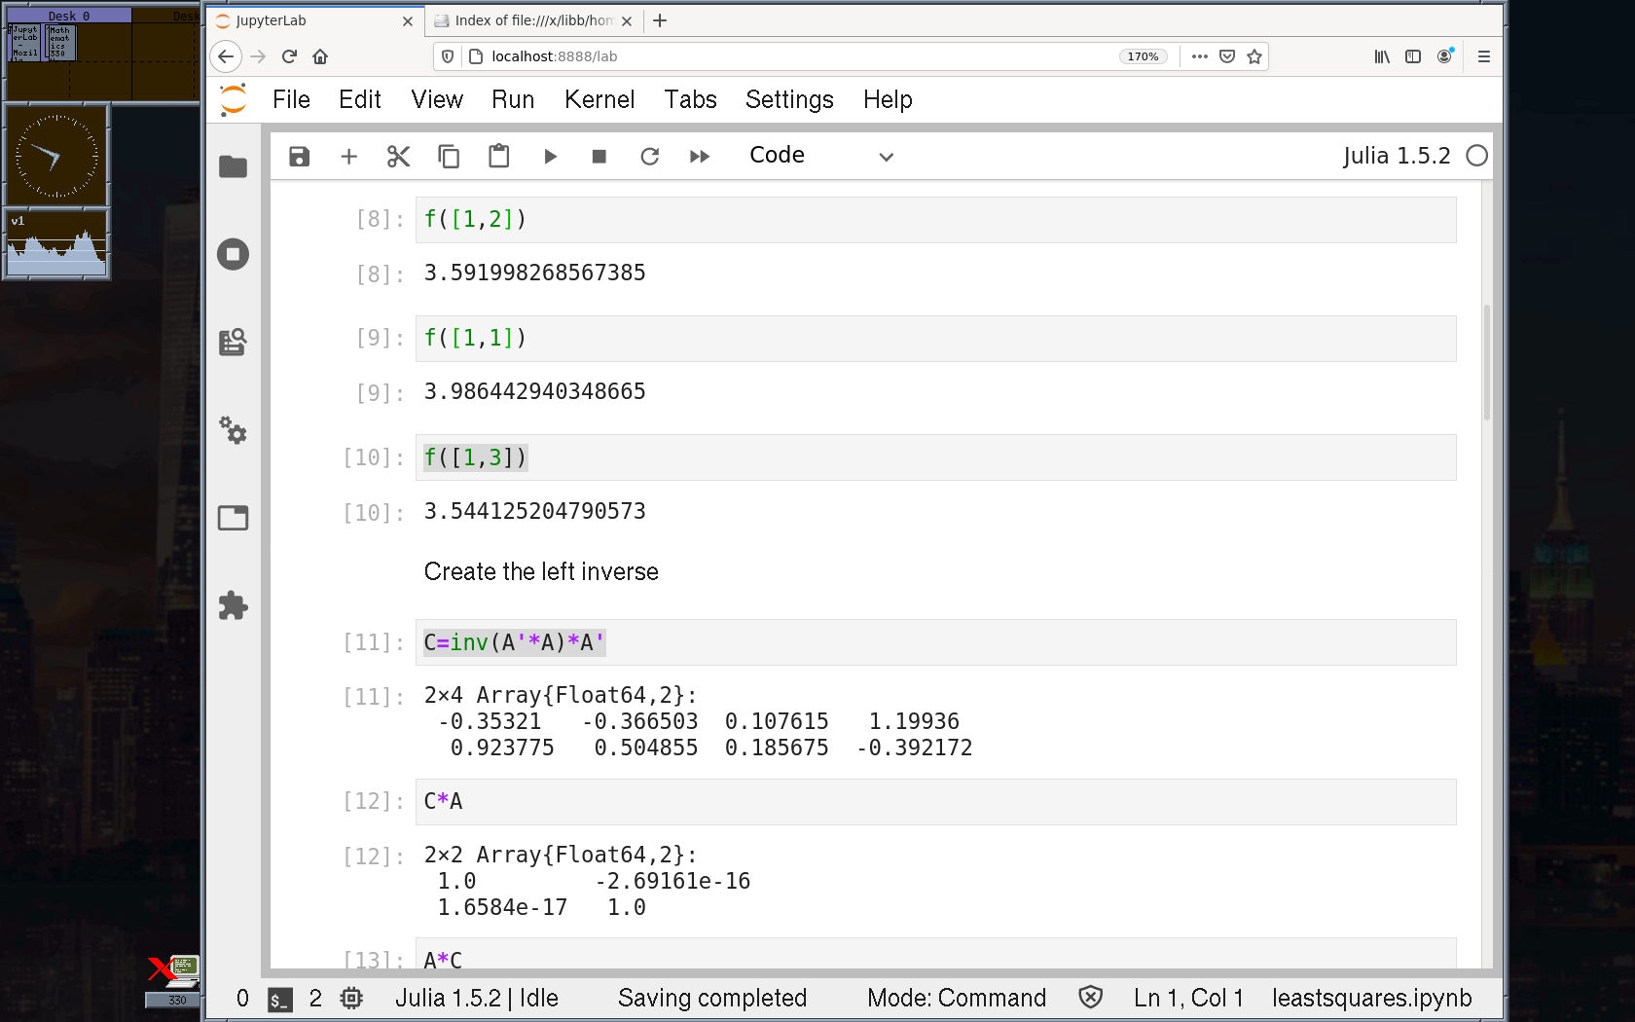Open the cell type Code dropdown
Screen dimensions: 1635x1022
point(820,157)
